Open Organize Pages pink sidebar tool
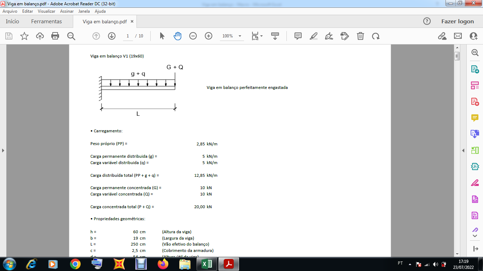483x271 pixels. pos(475,85)
